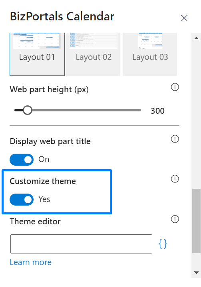The width and height of the screenshot is (201, 287).
Task: Click the web part height slider handle
Action: point(28,110)
